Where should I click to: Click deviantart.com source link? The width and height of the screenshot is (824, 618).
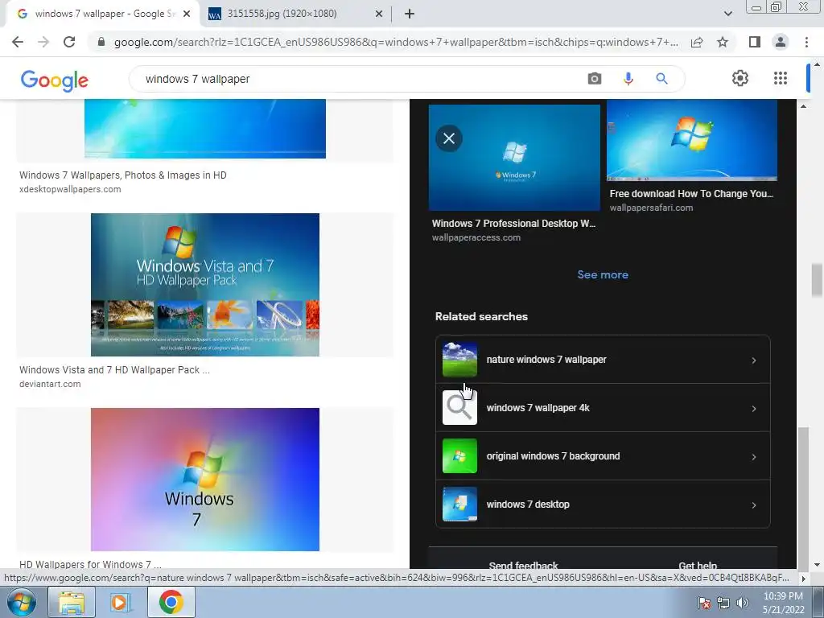[x=50, y=384]
